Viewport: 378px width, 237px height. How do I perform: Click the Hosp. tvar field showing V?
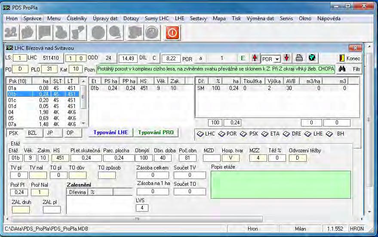tap(230, 158)
